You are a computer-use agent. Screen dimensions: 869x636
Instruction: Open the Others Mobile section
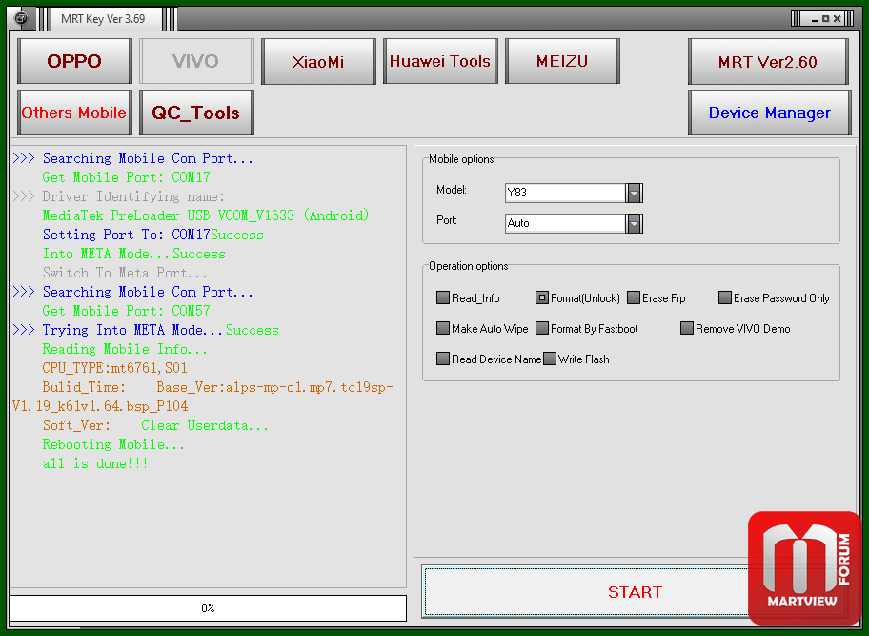74,113
